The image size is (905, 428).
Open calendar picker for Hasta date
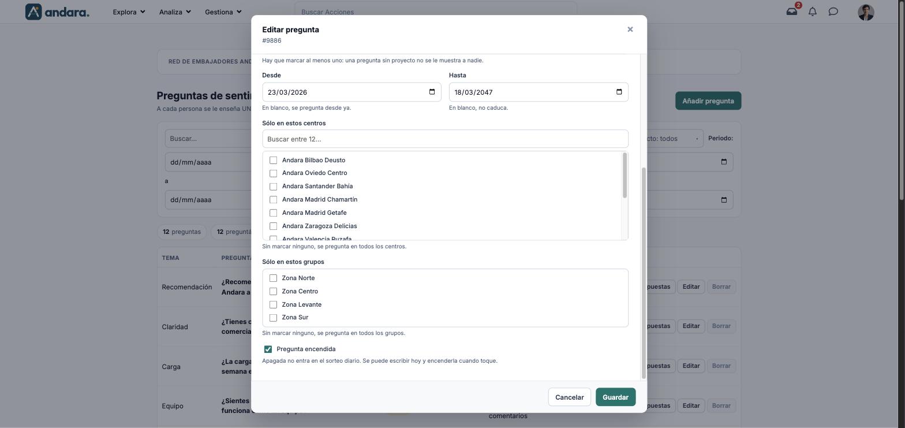click(x=619, y=92)
